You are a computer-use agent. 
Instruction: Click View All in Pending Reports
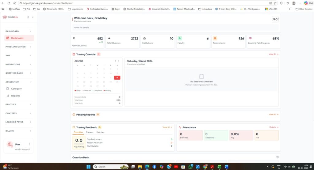pyautogui.click(x=274, y=114)
